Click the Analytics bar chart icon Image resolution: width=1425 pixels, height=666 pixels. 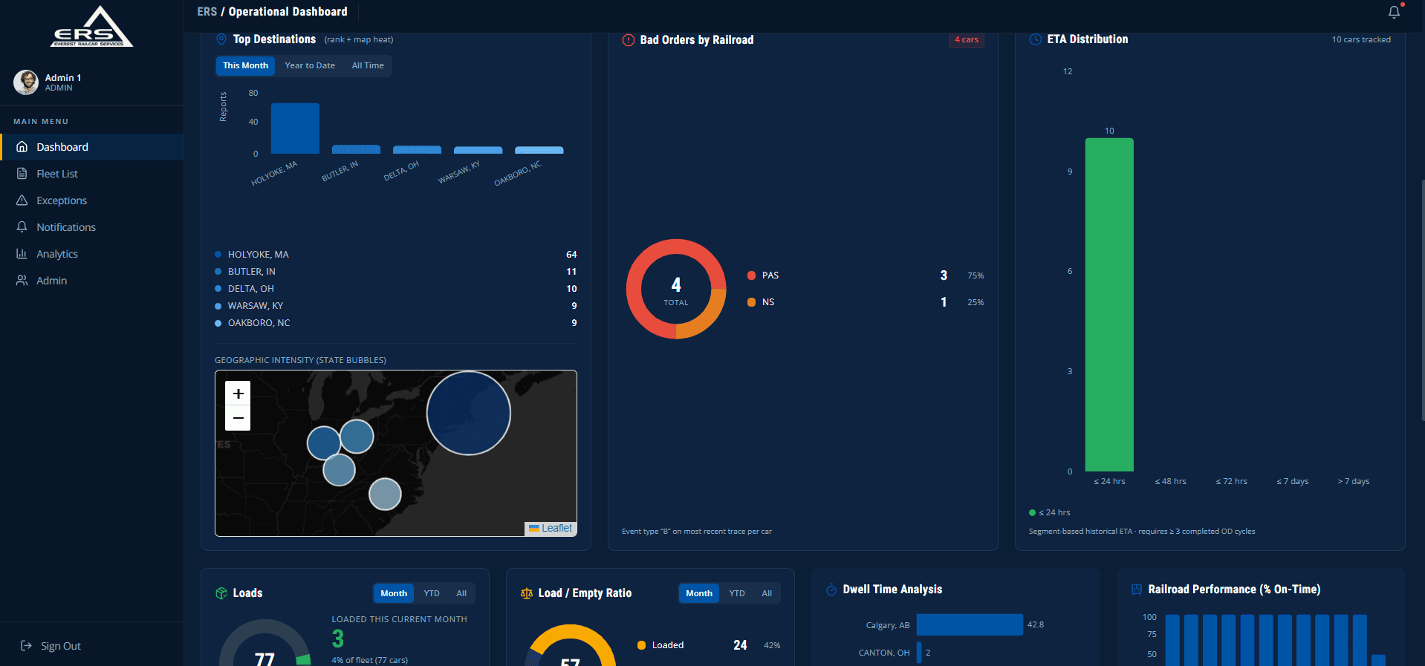coord(22,254)
